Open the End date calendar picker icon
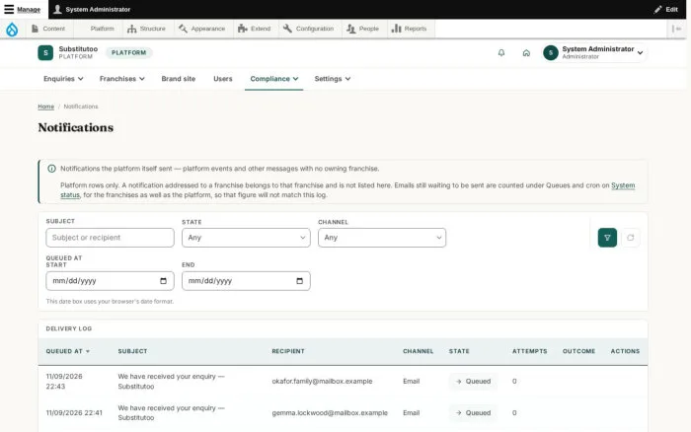 tap(300, 281)
